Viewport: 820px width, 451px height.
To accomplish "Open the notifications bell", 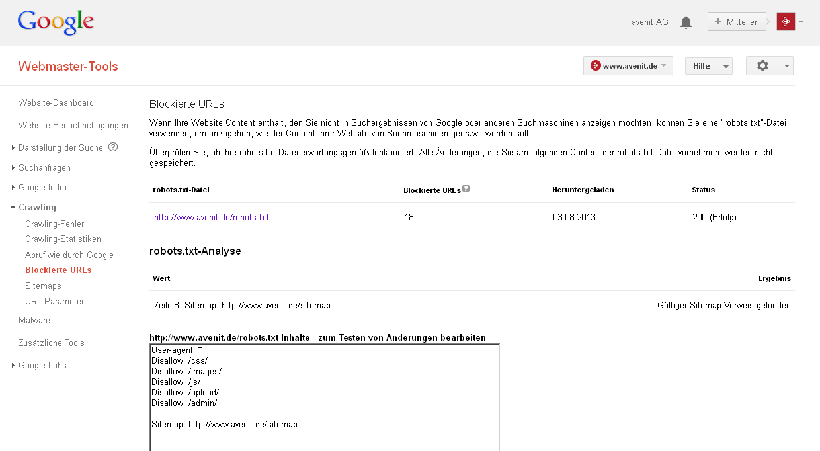I will pos(686,22).
